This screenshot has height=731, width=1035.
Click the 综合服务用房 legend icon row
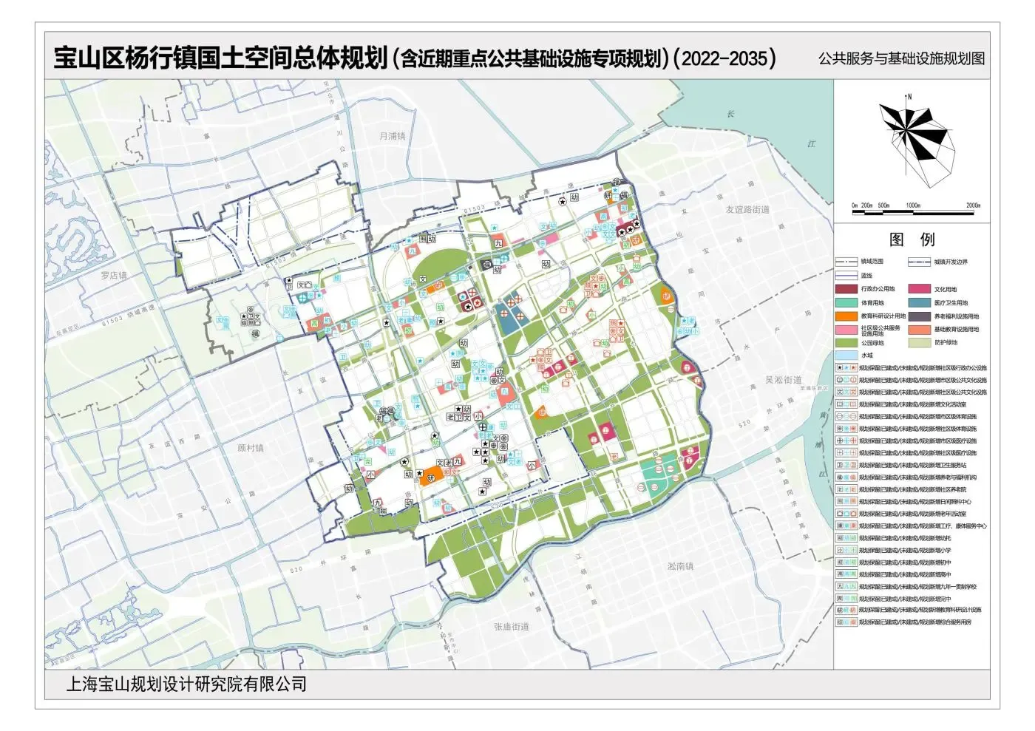tap(846, 622)
